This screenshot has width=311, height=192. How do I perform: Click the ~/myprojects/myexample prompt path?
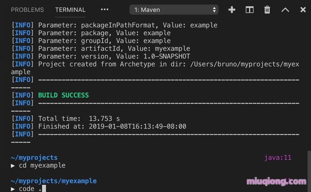click(x=54, y=181)
